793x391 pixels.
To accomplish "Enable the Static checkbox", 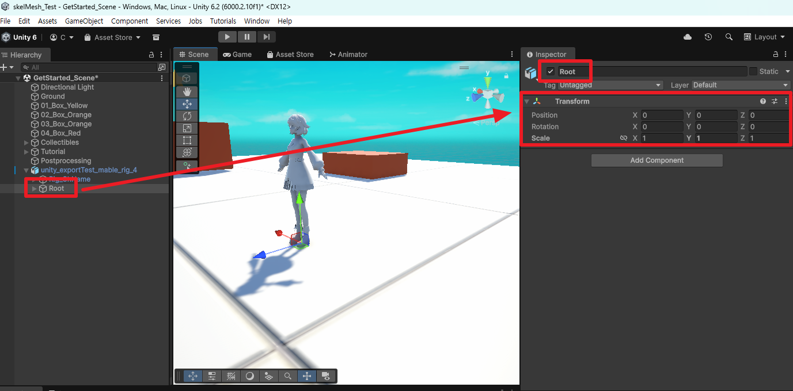I will tap(753, 71).
